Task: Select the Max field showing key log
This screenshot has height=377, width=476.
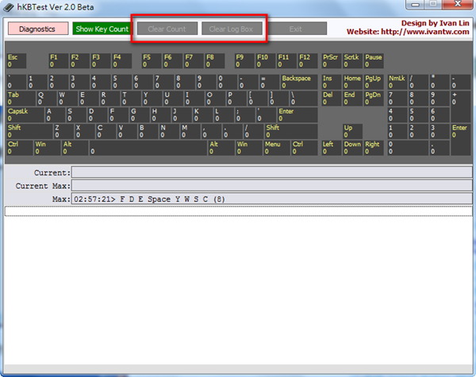Action: pos(270,198)
